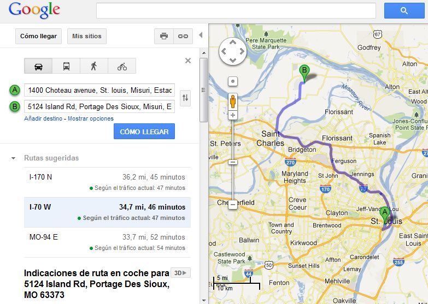
Task: Click the Google logo
Action: tap(34, 10)
